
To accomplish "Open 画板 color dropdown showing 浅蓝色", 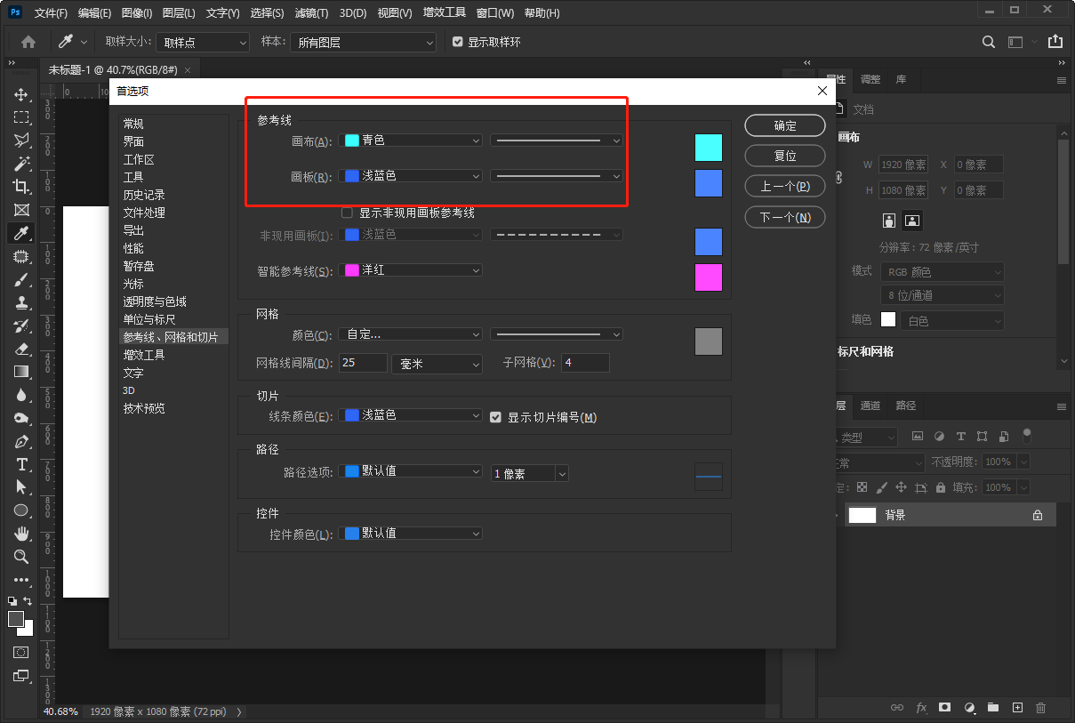I will coord(411,176).
